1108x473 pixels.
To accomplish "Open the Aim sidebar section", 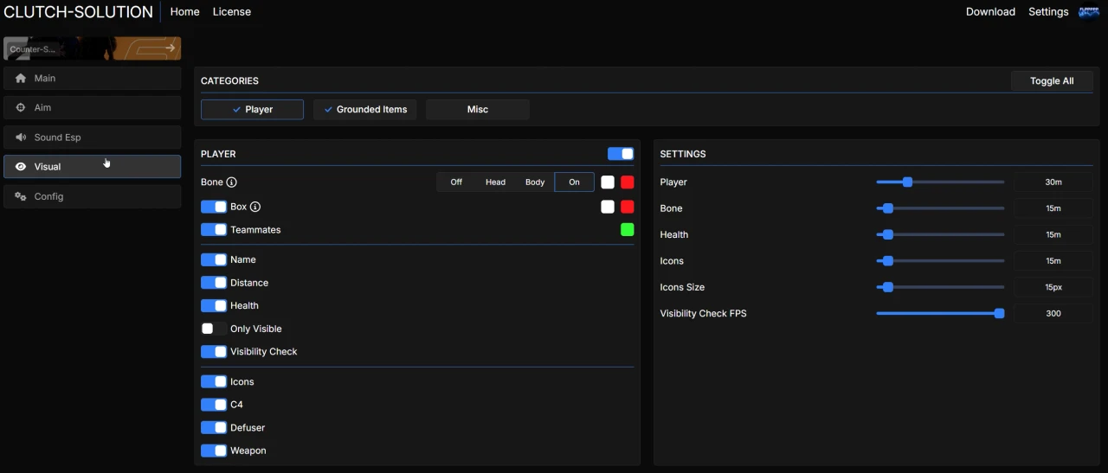I will click(x=92, y=108).
